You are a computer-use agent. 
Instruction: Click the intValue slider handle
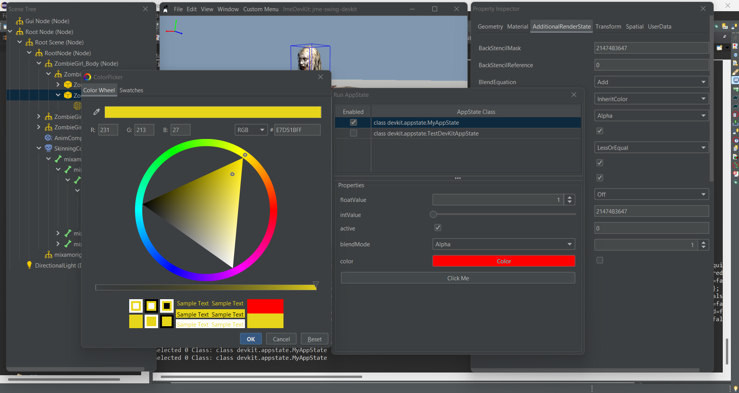tap(433, 214)
